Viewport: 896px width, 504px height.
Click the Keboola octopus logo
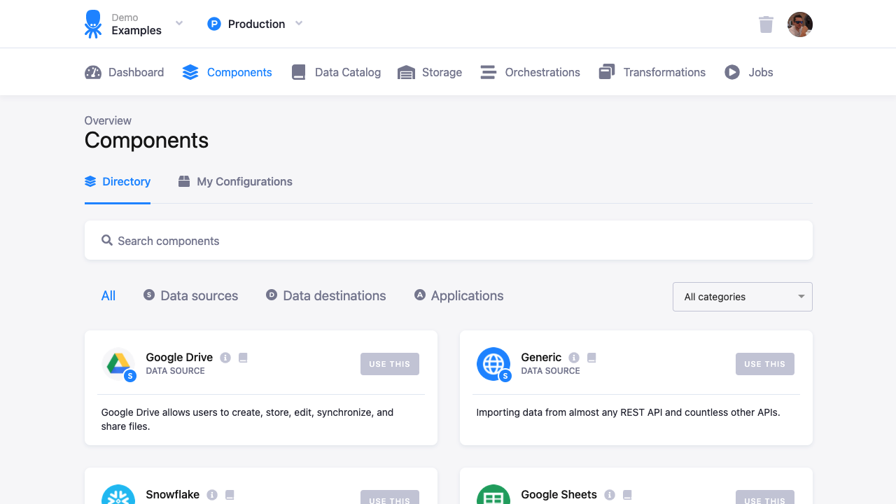click(93, 24)
